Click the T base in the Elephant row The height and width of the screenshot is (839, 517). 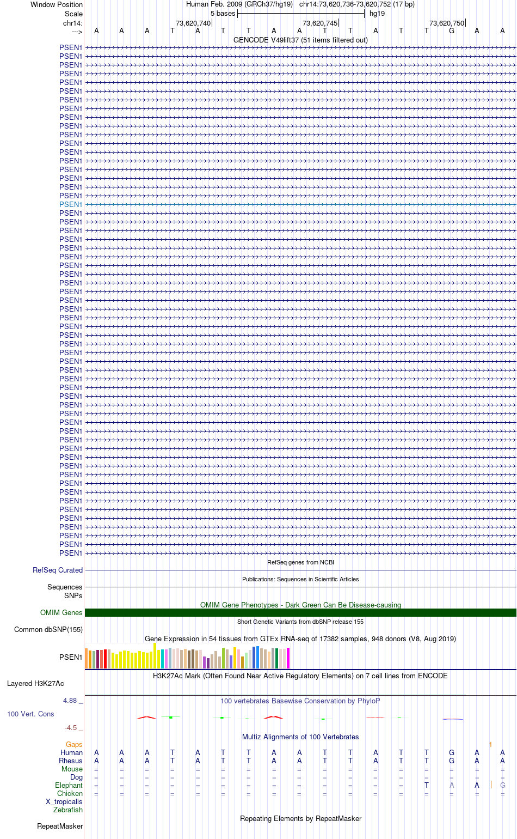(x=427, y=785)
